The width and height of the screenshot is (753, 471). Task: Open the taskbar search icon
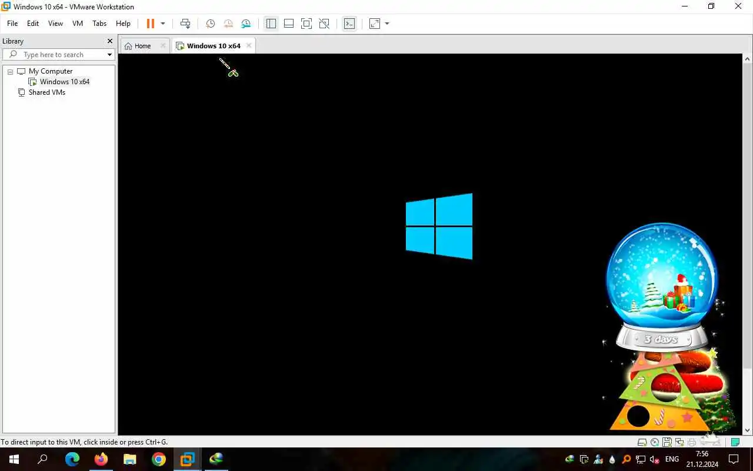42,459
